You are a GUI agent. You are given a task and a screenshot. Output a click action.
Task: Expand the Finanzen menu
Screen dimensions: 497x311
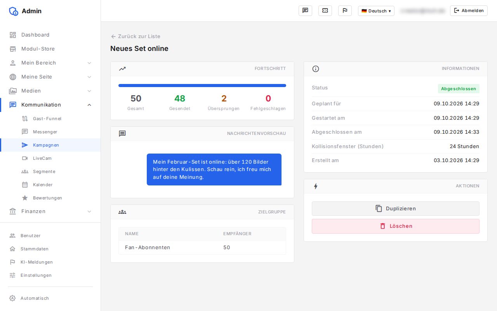[x=50, y=211]
